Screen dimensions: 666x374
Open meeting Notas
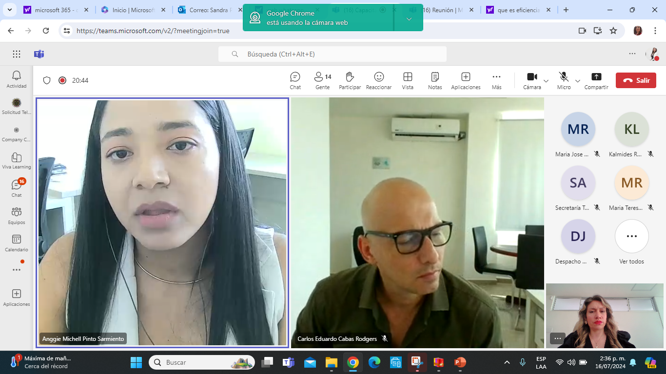point(435,81)
